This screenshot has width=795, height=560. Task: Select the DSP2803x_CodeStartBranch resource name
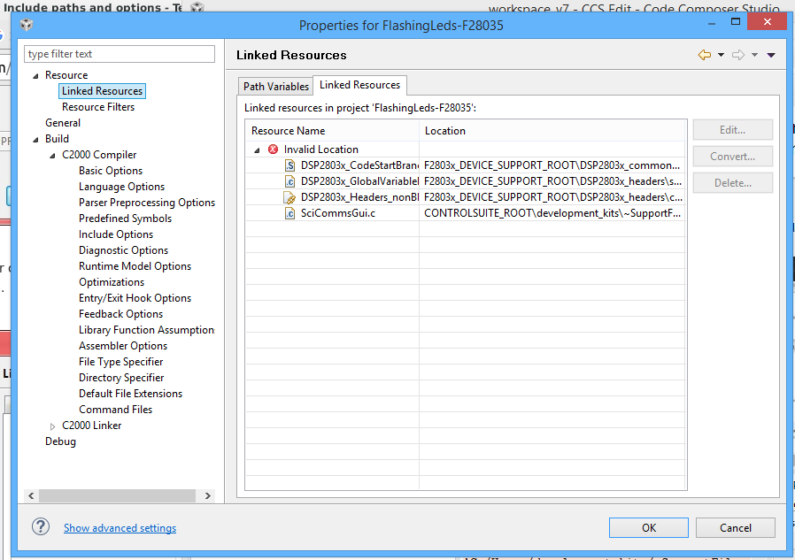(x=359, y=165)
